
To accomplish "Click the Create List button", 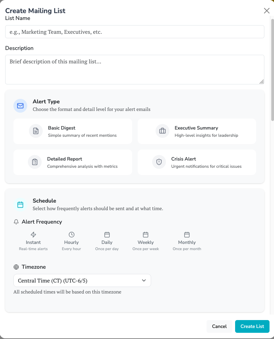I will tap(252, 326).
